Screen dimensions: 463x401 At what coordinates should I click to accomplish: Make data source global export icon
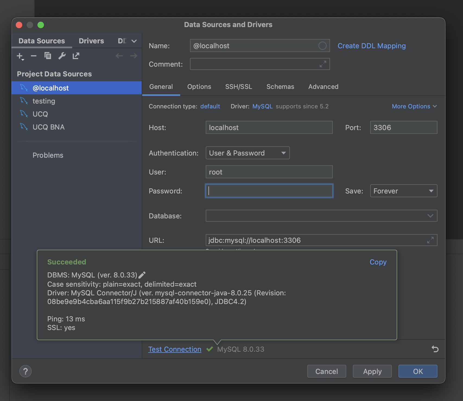tap(76, 56)
